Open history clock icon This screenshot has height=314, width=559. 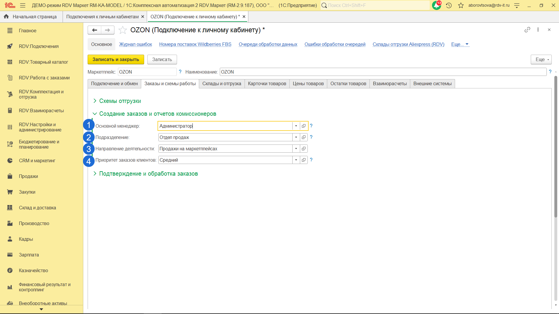pyautogui.click(x=449, y=5)
